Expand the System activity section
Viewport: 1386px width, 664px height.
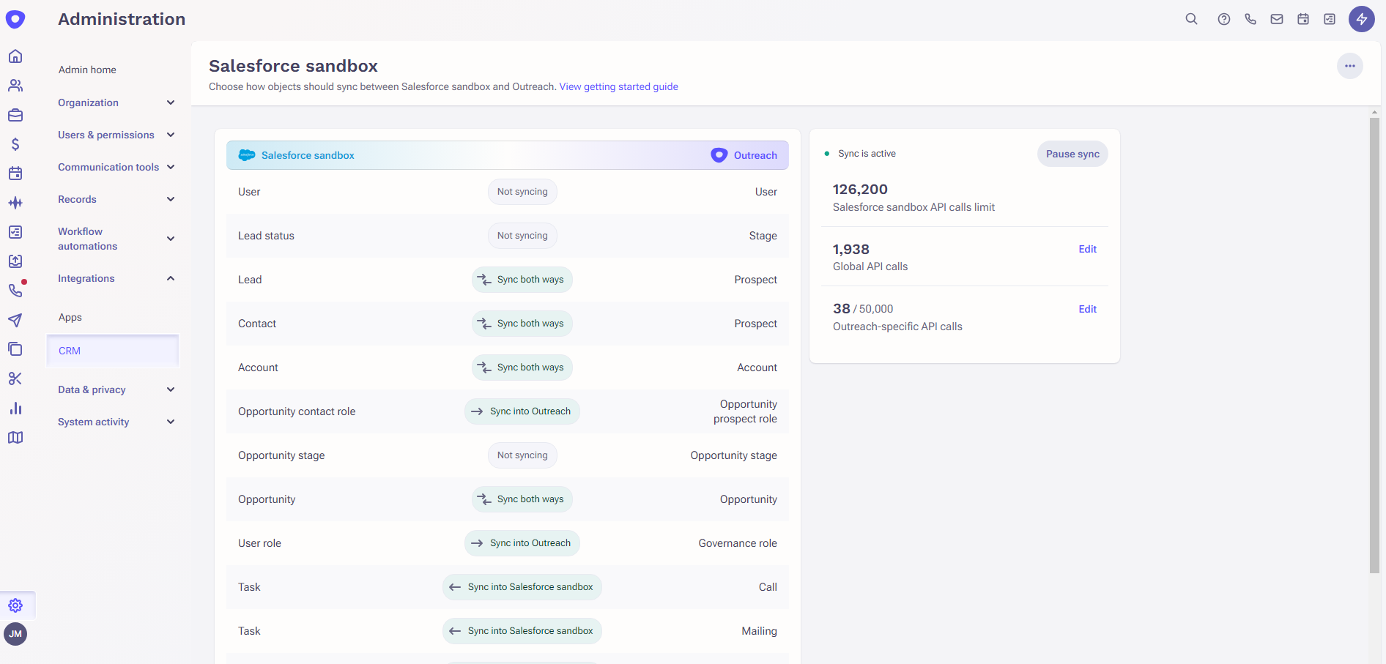[x=116, y=422]
